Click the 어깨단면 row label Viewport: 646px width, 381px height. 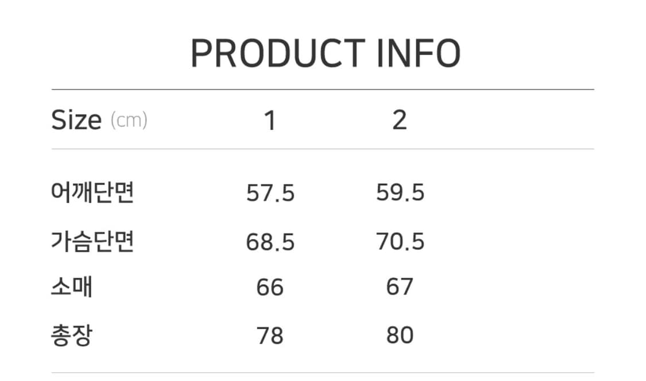[92, 193]
